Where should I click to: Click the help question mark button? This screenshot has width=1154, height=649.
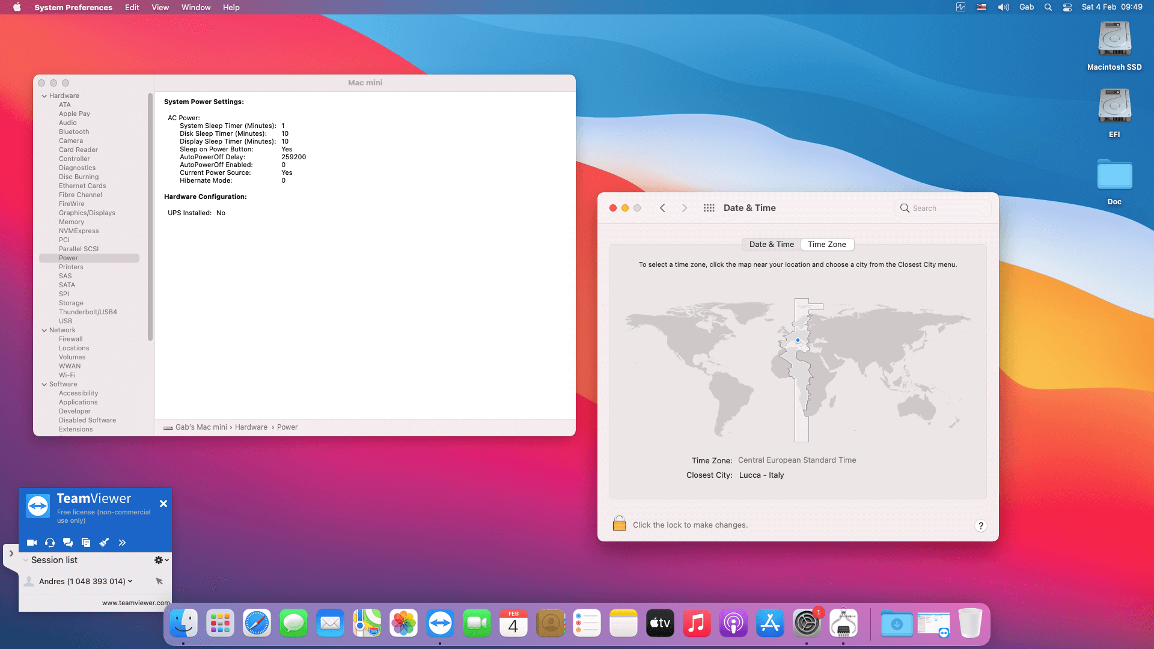(x=980, y=526)
